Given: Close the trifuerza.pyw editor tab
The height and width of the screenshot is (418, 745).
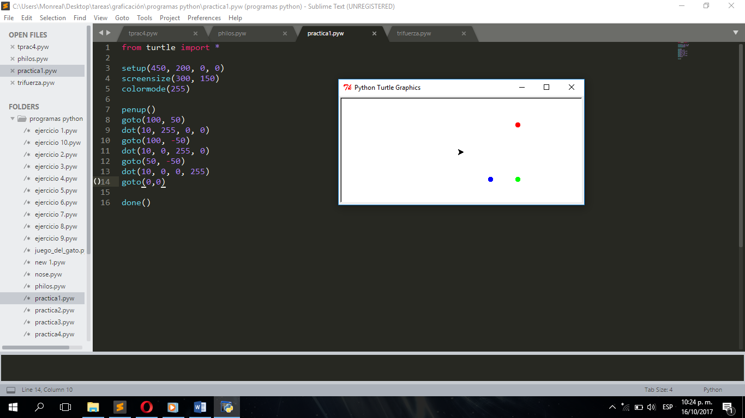Looking at the screenshot, I should pos(464,33).
